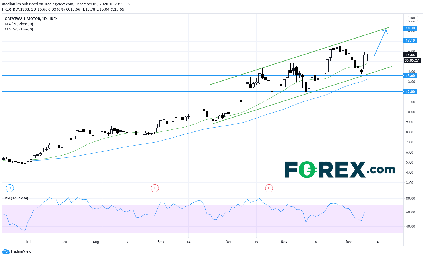Click the earnings "E" marker before Nov

[x=269, y=189]
